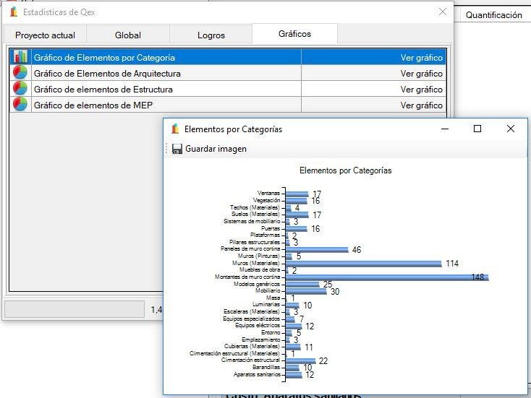Maximize the Elementos por Categorías window
The width and height of the screenshot is (531, 398).
click(x=477, y=129)
